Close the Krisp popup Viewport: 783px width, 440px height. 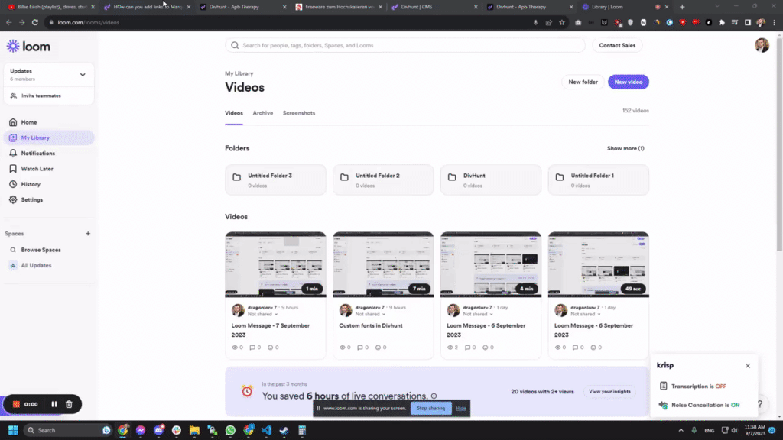point(748,366)
